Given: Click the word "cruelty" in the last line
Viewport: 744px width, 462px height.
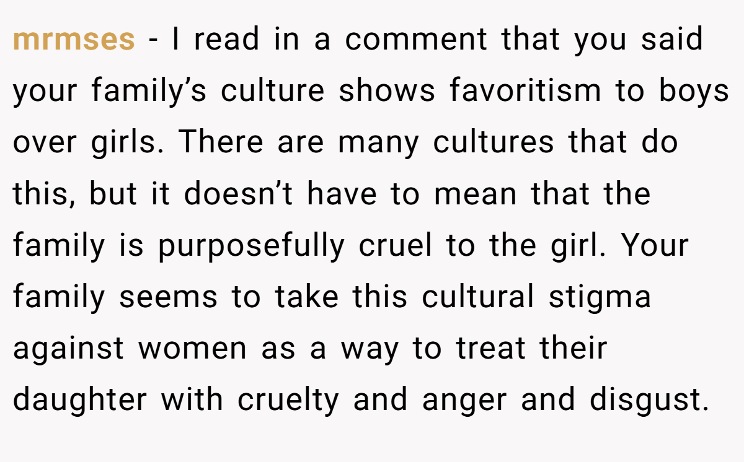Looking at the screenshot, I should [x=288, y=401].
